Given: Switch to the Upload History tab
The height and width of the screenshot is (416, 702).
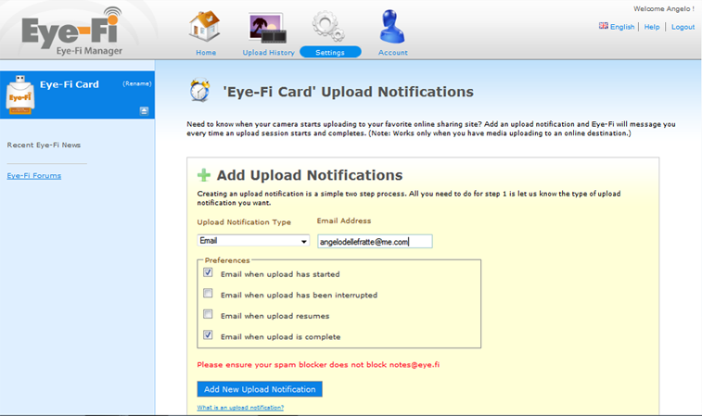Looking at the screenshot, I should tap(269, 52).
